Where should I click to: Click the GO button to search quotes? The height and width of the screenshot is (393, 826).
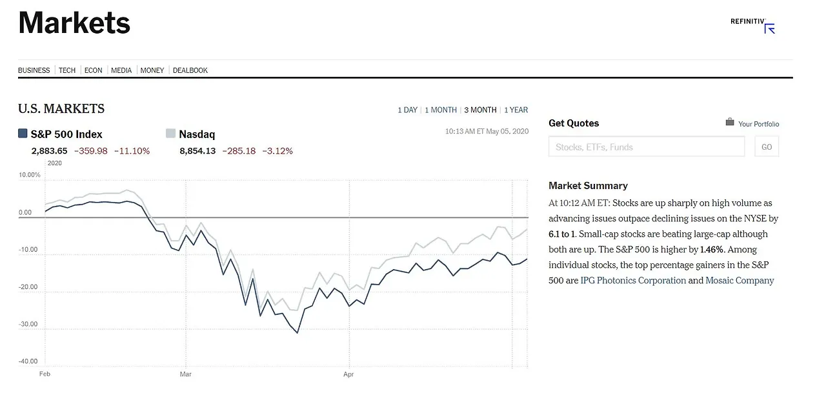(x=766, y=146)
